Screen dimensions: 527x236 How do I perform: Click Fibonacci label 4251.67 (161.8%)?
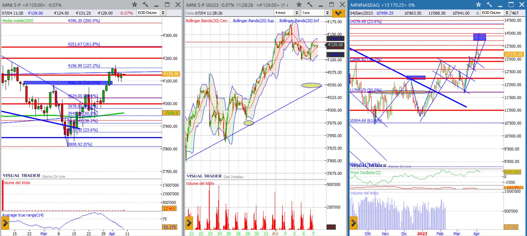[84, 44]
